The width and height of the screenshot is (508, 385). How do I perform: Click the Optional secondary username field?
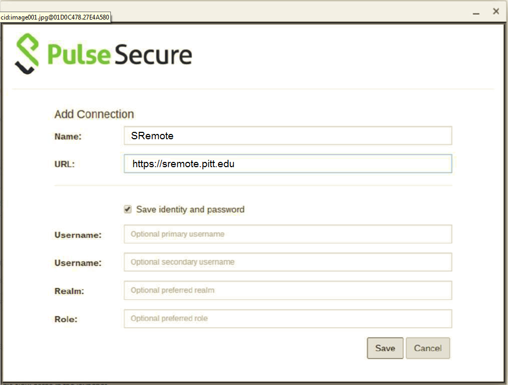(288, 262)
